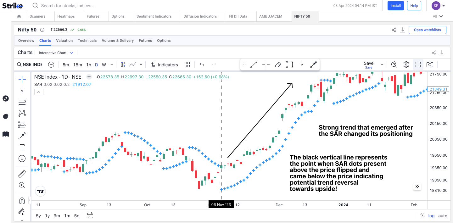Open the pie chart icon in sidebar

coord(5,116)
